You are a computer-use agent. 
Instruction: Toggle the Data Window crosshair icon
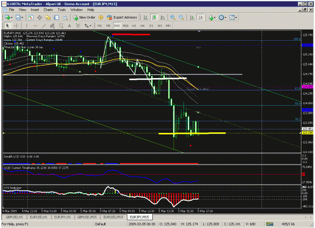tap(39, 18)
